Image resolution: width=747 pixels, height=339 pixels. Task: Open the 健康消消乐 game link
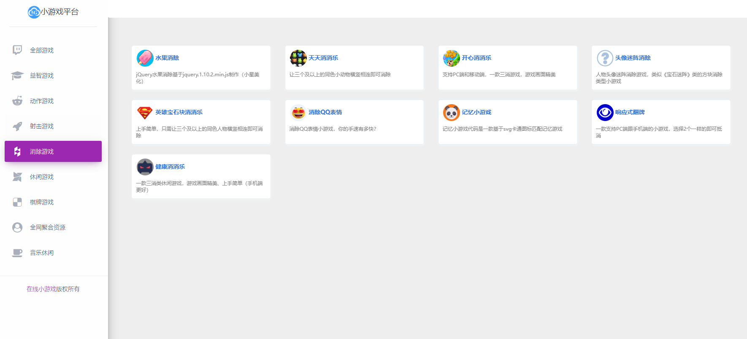pyautogui.click(x=170, y=167)
